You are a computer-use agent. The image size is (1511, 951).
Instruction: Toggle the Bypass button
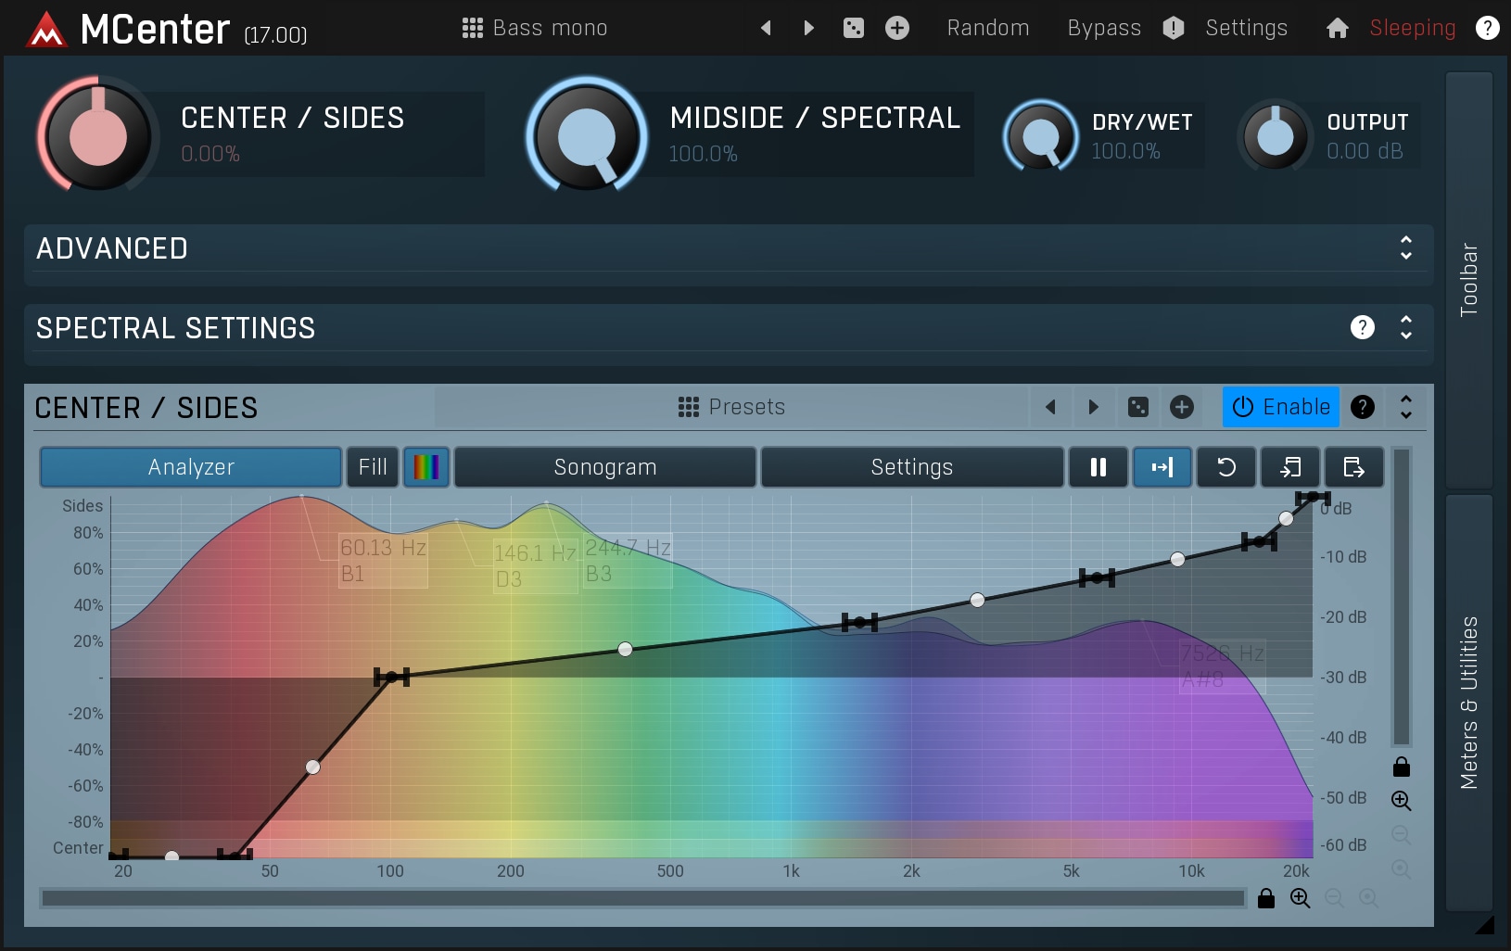coord(1103,28)
